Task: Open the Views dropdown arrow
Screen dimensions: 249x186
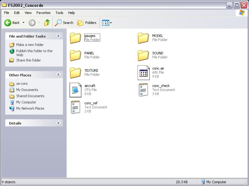Action: (x=111, y=23)
